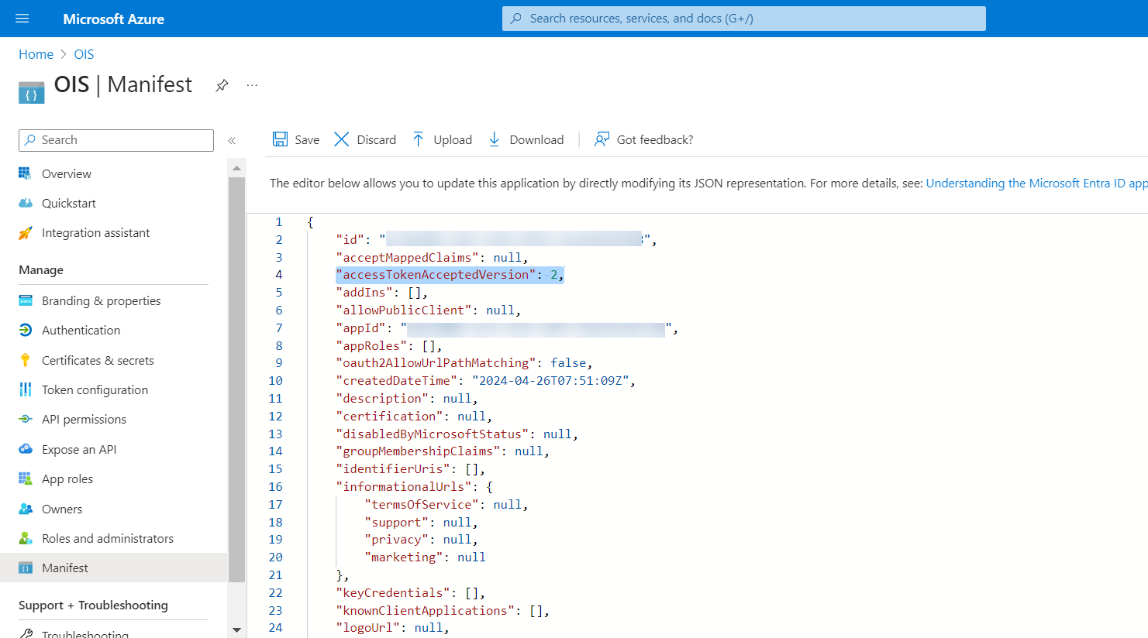Click sidebar scrollbar down arrow
This screenshot has width=1148, height=638.
(x=236, y=630)
